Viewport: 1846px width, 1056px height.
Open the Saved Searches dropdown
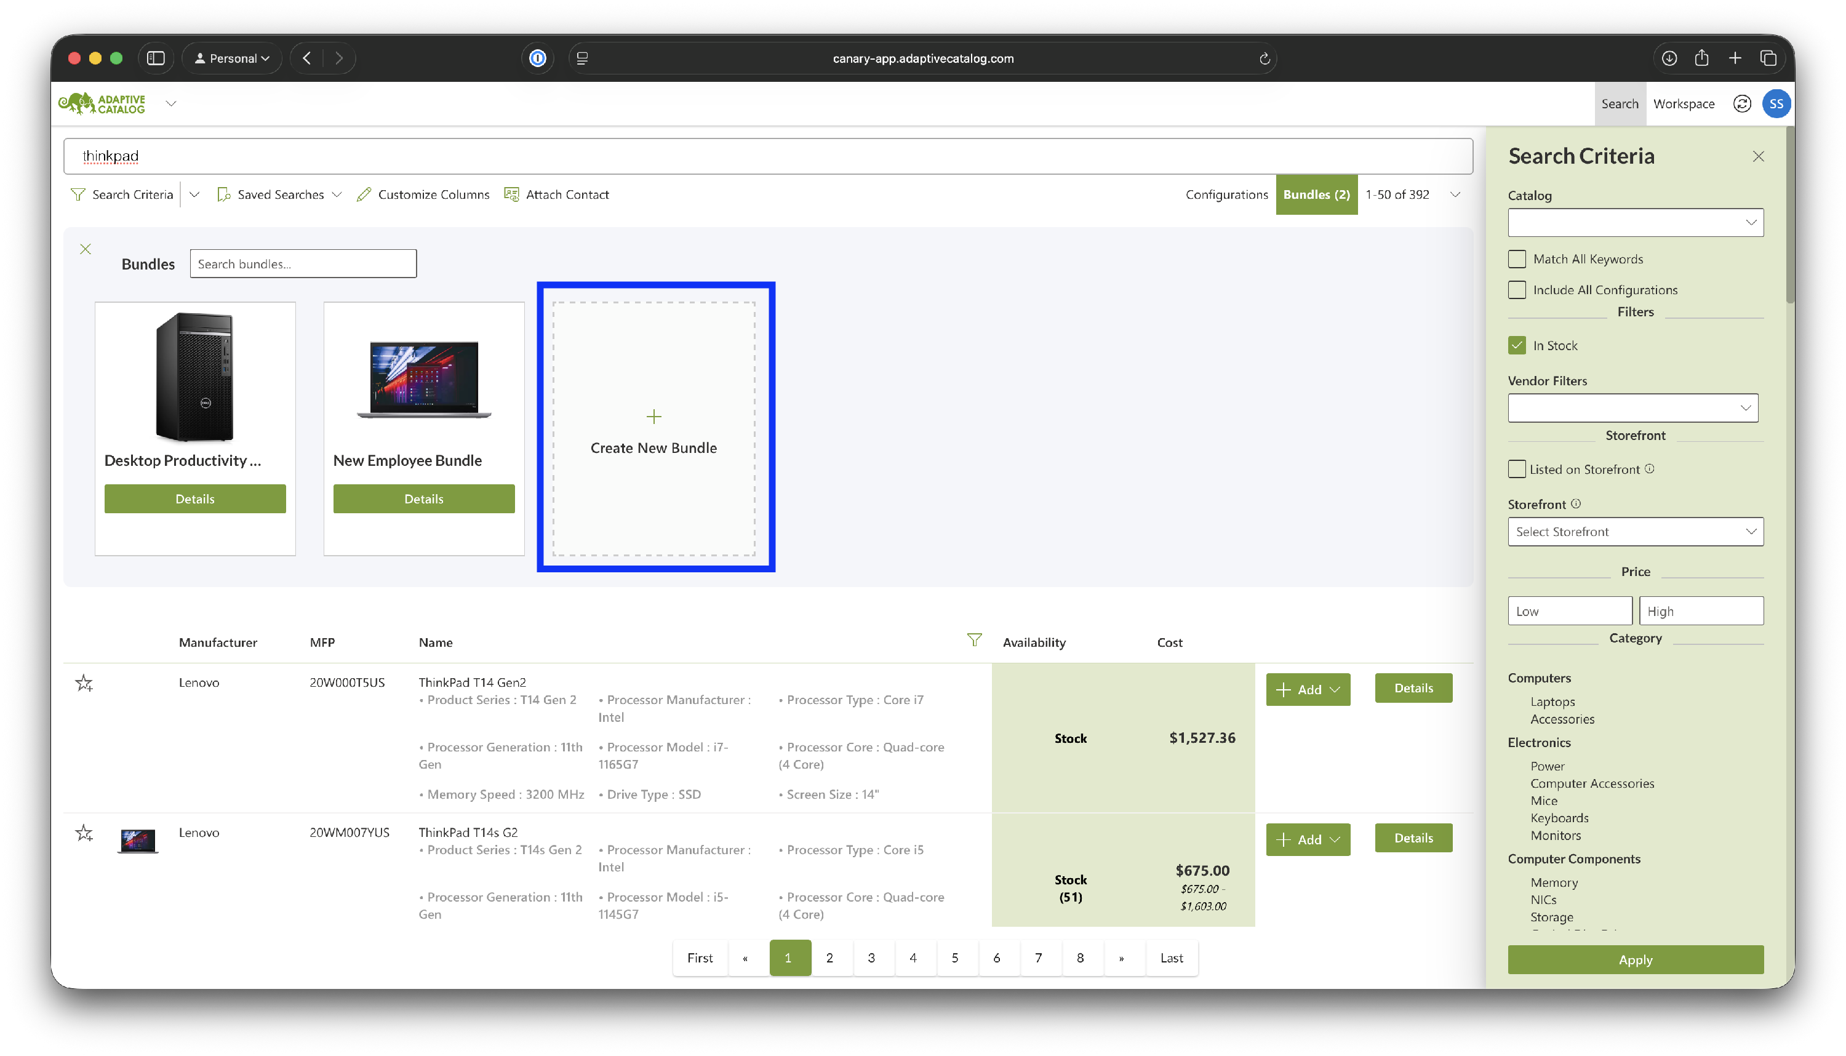[280, 194]
